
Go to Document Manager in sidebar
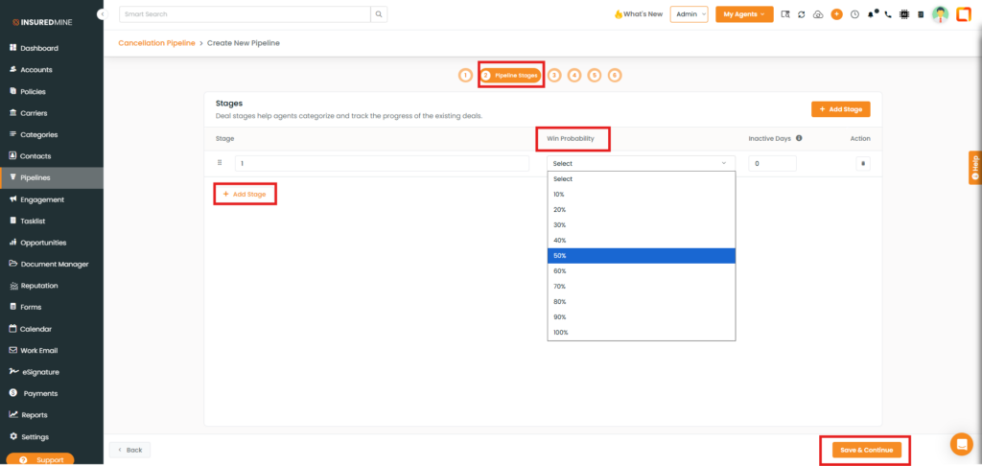pos(54,264)
